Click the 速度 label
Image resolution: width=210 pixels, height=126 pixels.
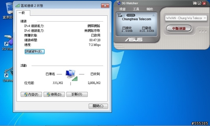(28, 45)
